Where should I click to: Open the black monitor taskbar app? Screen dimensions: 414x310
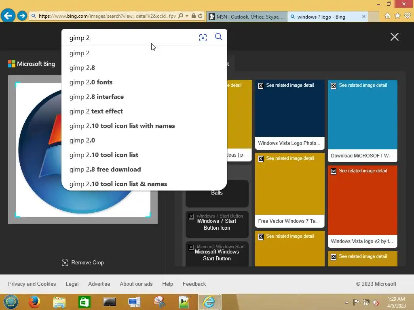click(x=109, y=302)
